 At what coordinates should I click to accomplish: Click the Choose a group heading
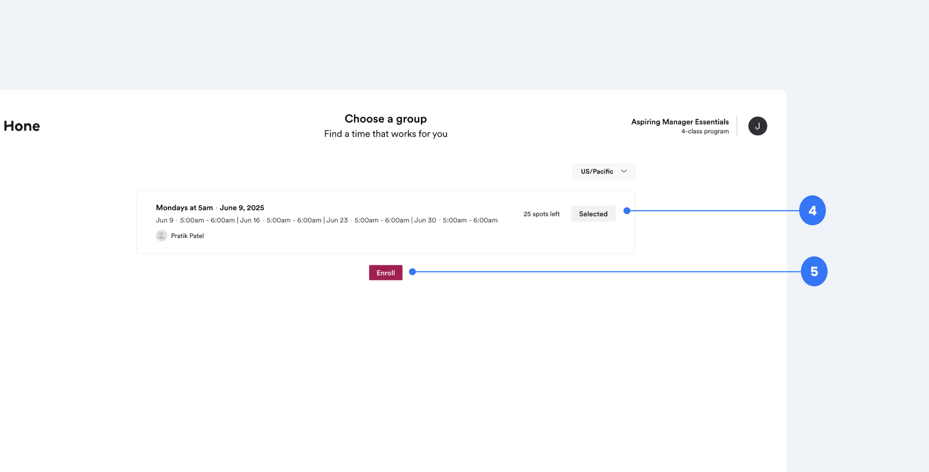click(x=386, y=118)
